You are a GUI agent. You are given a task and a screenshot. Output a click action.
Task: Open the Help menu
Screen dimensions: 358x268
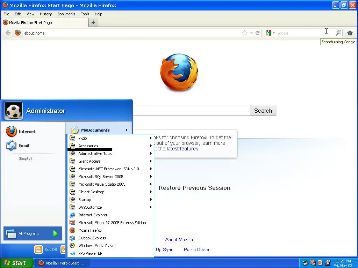click(x=98, y=14)
